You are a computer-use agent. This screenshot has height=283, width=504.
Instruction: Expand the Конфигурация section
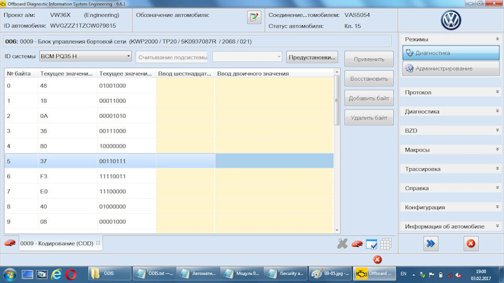click(x=497, y=207)
